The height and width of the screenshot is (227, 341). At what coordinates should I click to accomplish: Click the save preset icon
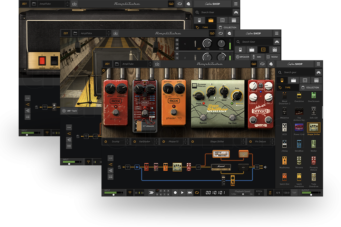(x=157, y=64)
